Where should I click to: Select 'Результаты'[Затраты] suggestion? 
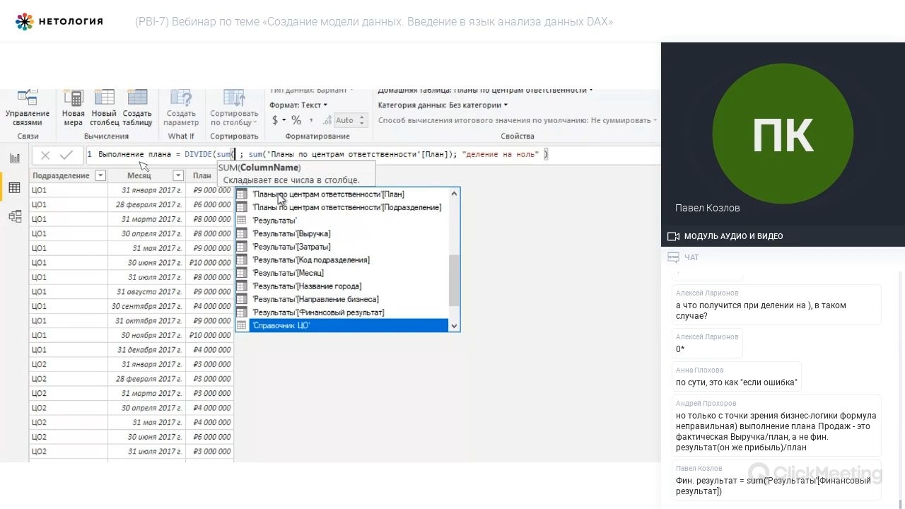pos(342,247)
